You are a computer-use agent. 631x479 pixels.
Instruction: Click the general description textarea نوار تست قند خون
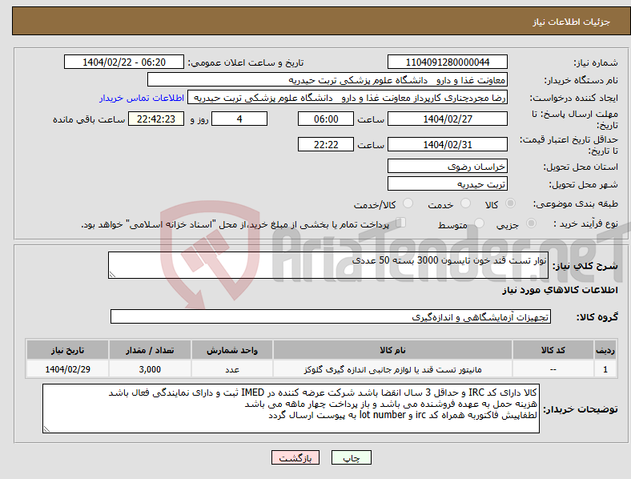click(x=328, y=265)
